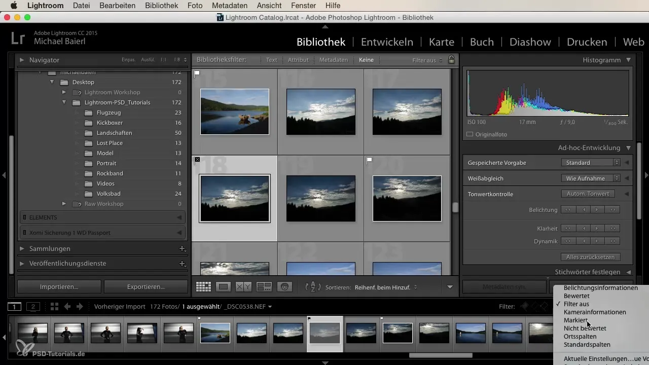The image size is (649, 365).
Task: Open the Diashow module
Action: 531,42
